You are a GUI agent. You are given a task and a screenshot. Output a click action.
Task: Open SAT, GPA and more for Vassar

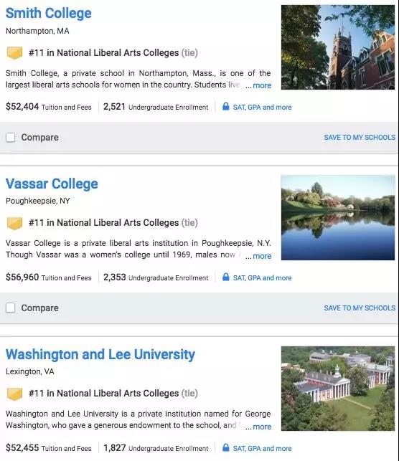coord(262,278)
